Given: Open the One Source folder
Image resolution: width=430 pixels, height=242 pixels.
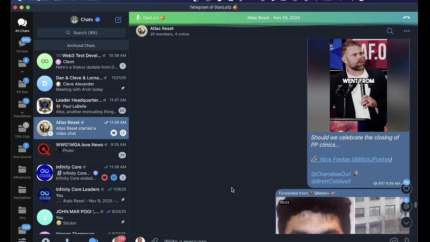Looking at the screenshot, I should tap(22, 151).
